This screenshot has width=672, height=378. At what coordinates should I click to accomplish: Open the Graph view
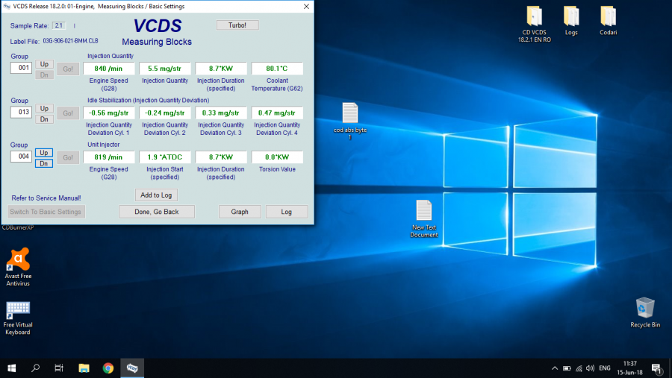point(240,212)
